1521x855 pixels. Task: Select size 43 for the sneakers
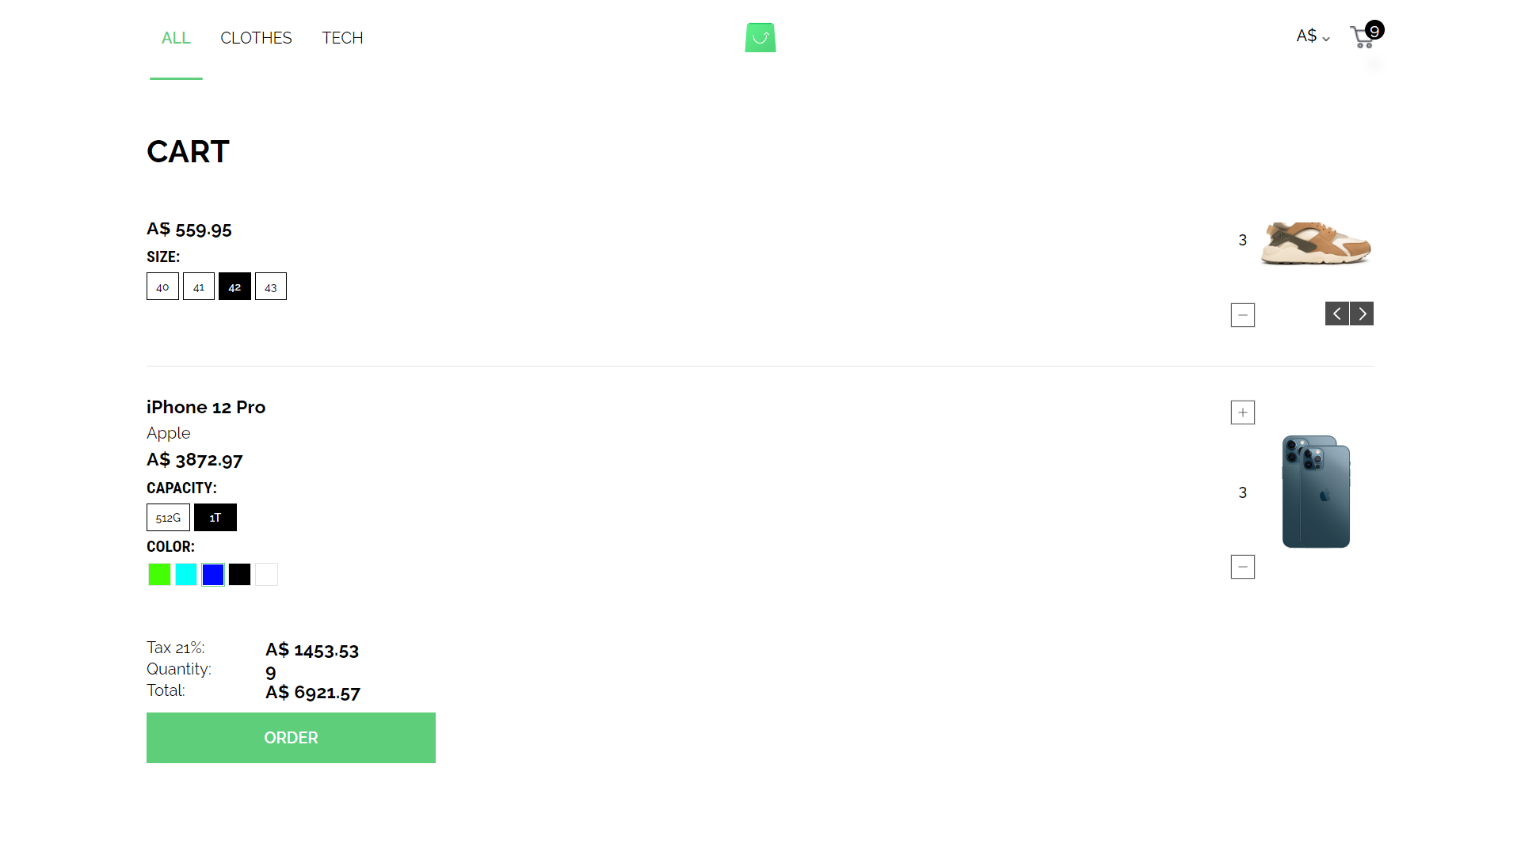(271, 286)
